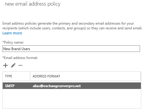Select the ADDRESS FORMAT column header

point(85,76)
